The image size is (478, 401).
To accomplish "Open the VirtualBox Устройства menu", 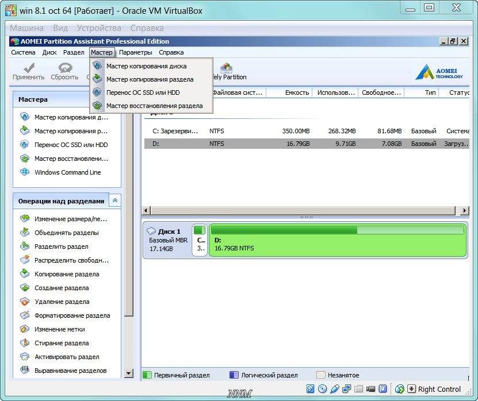I will point(99,28).
